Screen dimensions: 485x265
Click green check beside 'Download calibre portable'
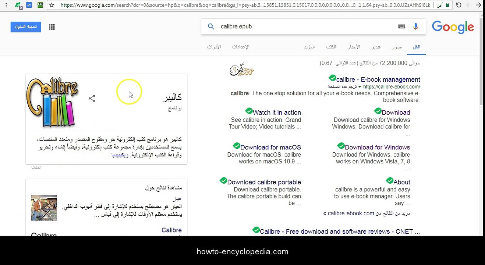point(223,181)
